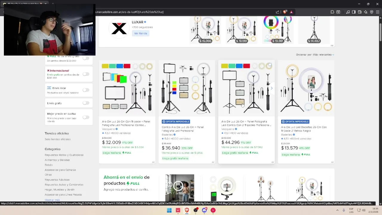
Task: Click the volume speaker tray icon
Action: tap(363, 210)
